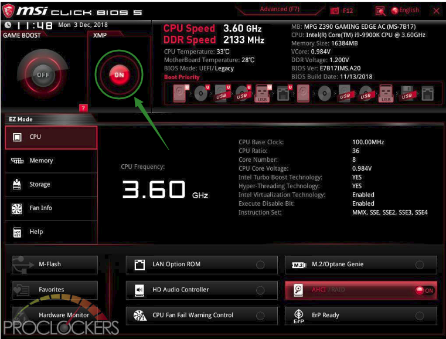Image resolution: width=446 pixels, height=339 pixels.
Task: Select the UEFI network boot device icon
Action: [284, 93]
